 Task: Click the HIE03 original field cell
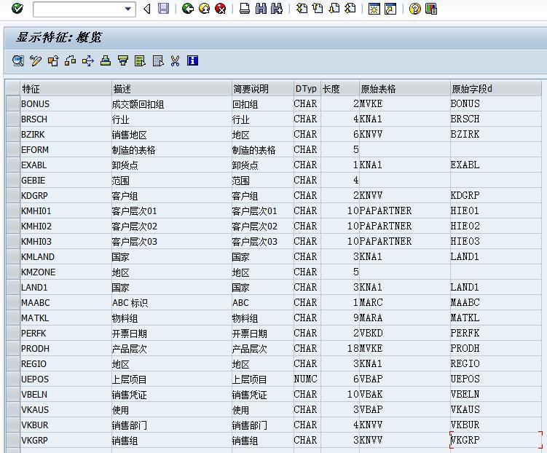click(x=496, y=241)
